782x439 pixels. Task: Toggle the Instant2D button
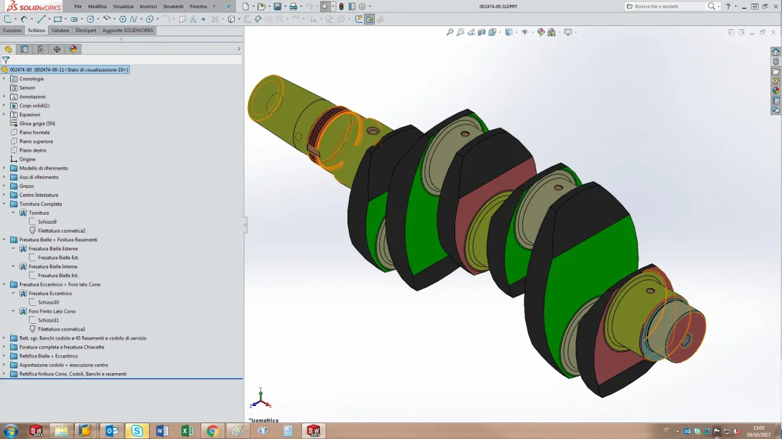point(369,19)
